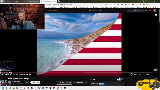This screenshot has height=90, width=160.
Task: Open the kriper2004 channel avatar
Action: point(10,82)
